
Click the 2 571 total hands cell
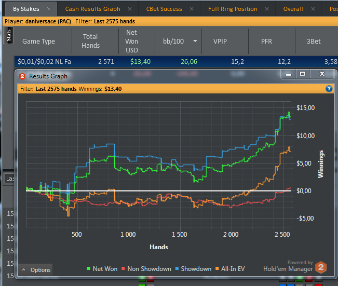pos(106,62)
